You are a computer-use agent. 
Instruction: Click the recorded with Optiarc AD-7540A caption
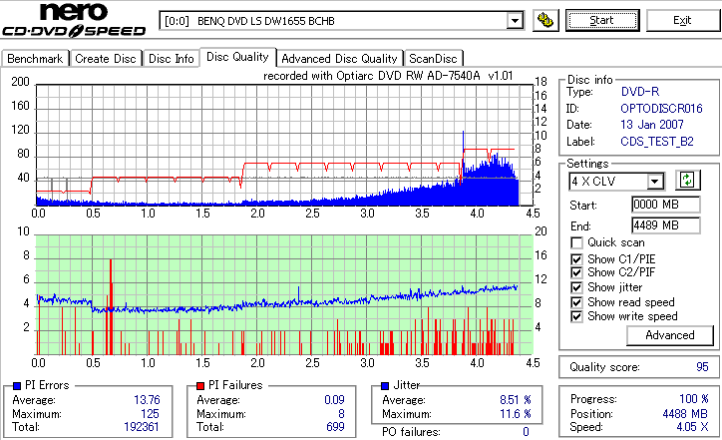click(388, 76)
